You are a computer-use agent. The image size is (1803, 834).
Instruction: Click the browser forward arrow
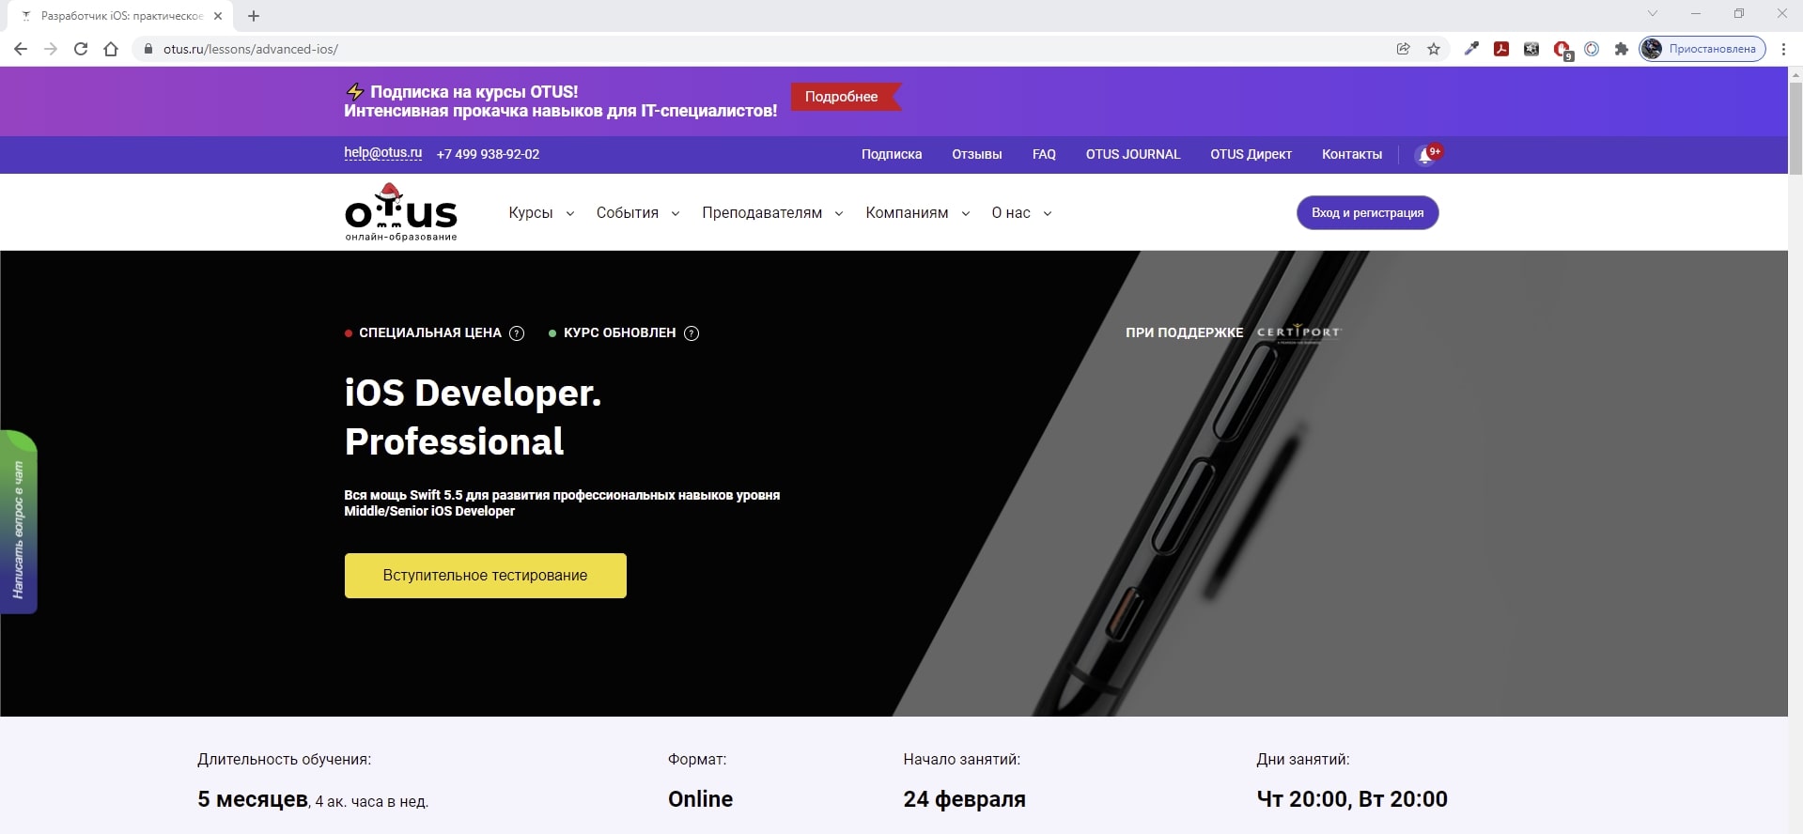click(x=51, y=49)
